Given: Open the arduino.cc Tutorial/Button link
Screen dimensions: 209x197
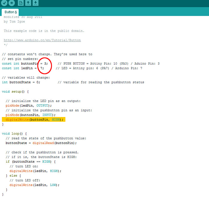Looking at the screenshot, I should (42, 40).
